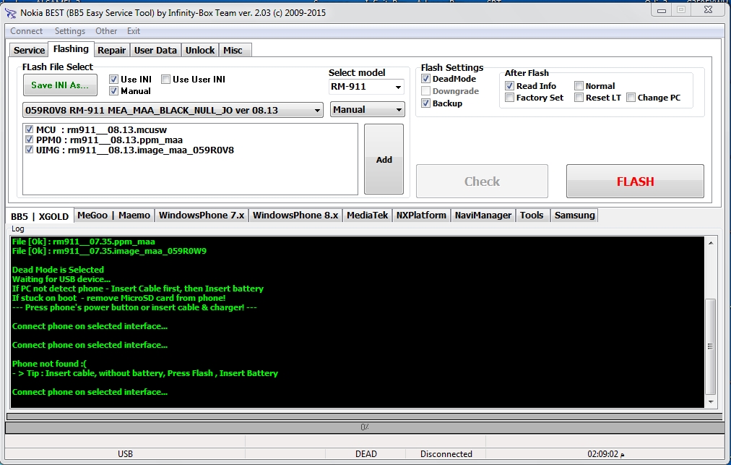Open the WindowsPhone 8.x tab
The width and height of the screenshot is (731, 465).
coord(295,216)
